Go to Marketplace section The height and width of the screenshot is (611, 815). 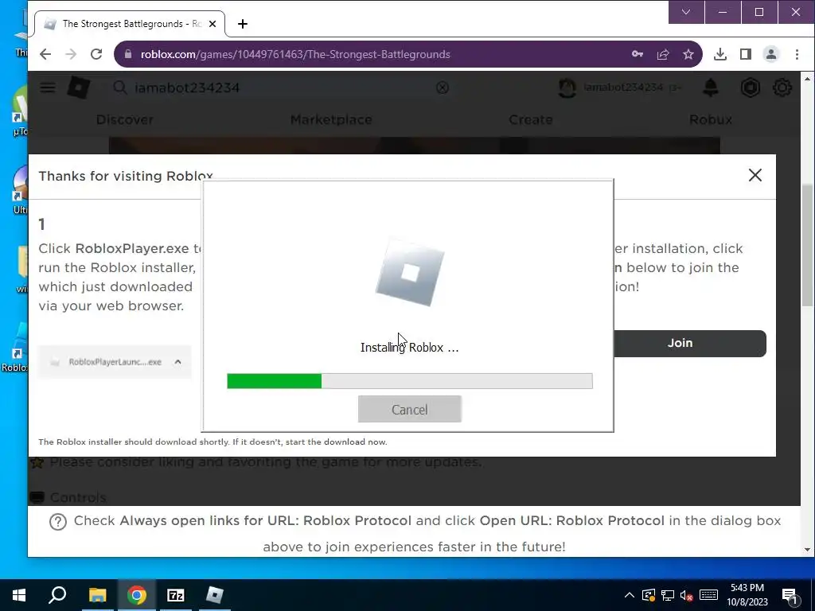331,119
